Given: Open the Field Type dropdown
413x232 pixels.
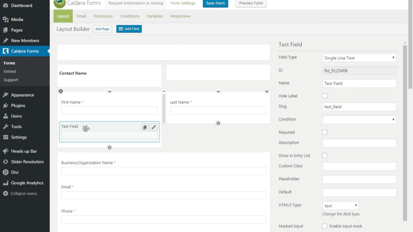Looking at the screenshot, I should 359,58.
